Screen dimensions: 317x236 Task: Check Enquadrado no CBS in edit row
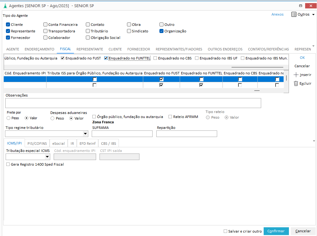[155, 58]
